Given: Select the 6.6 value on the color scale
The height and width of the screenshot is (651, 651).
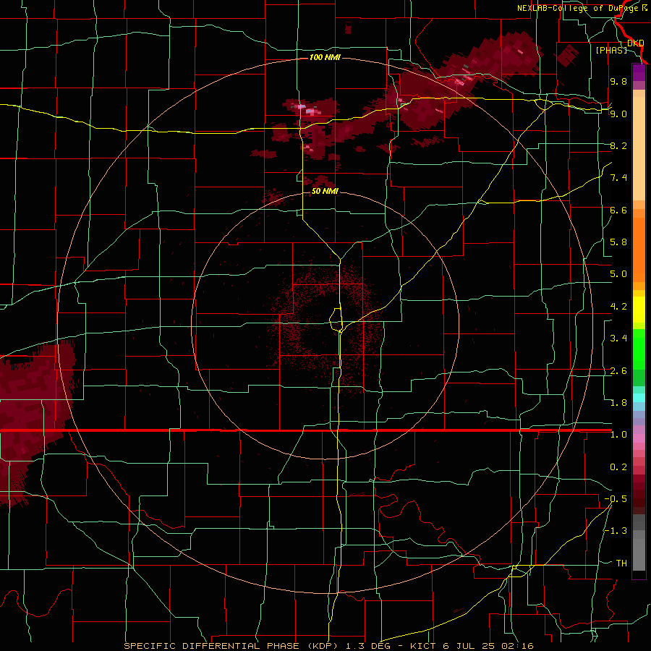Looking at the screenshot, I should pyautogui.click(x=618, y=210).
